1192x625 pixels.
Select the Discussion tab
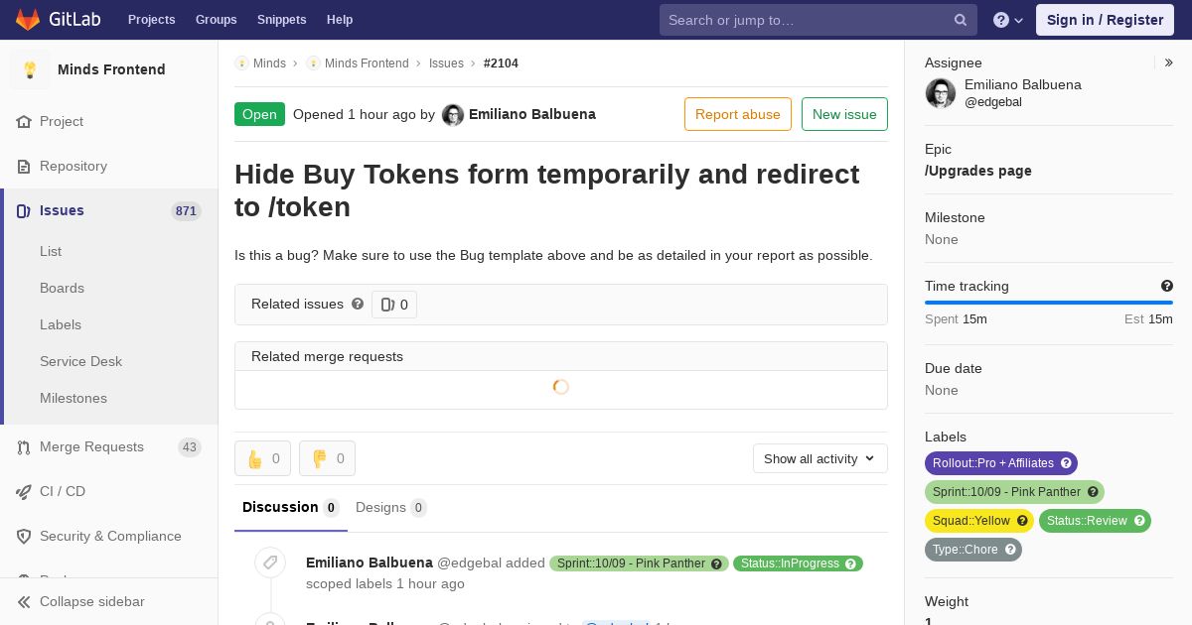coord(290,507)
